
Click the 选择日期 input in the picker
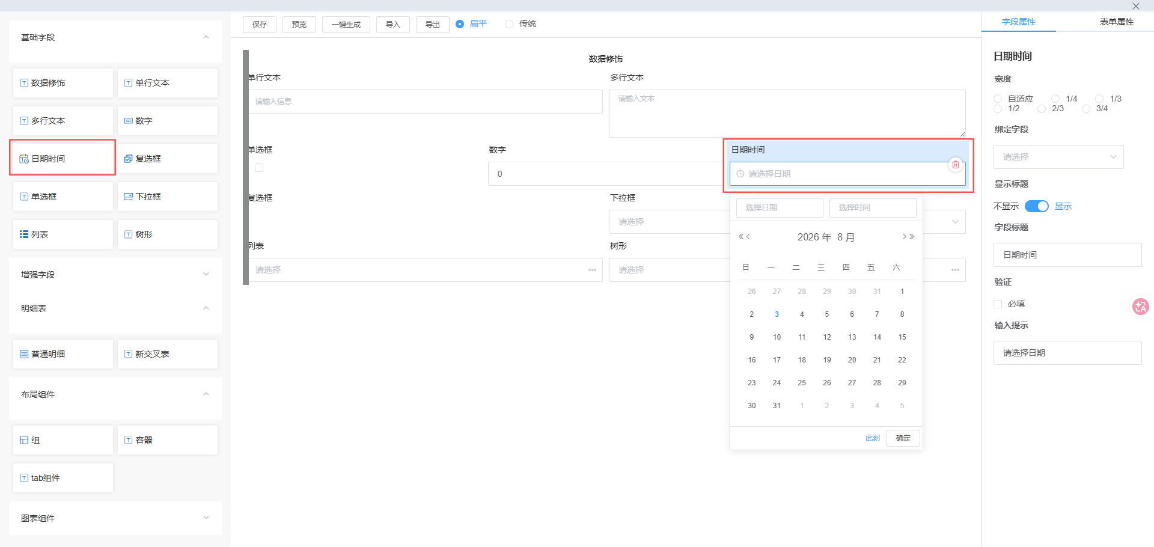[780, 207]
